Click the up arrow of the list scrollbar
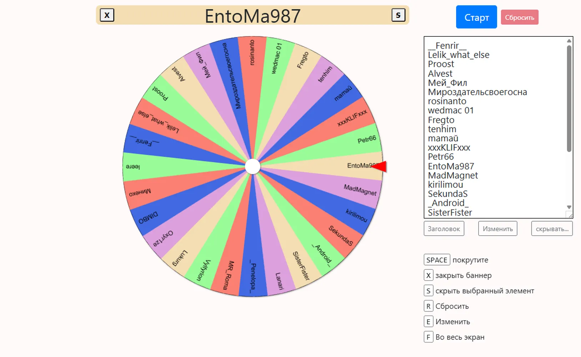Image resolution: width=581 pixels, height=357 pixels. 569,41
